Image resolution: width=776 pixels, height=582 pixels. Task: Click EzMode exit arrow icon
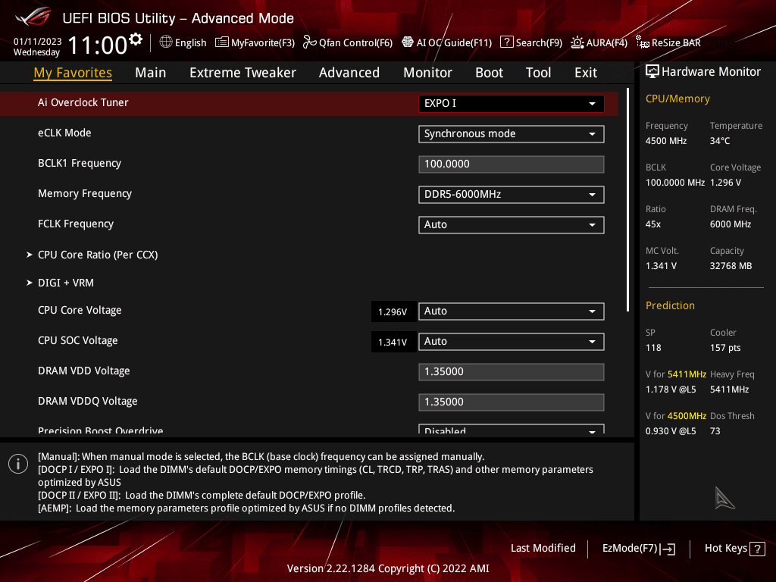[x=668, y=549]
